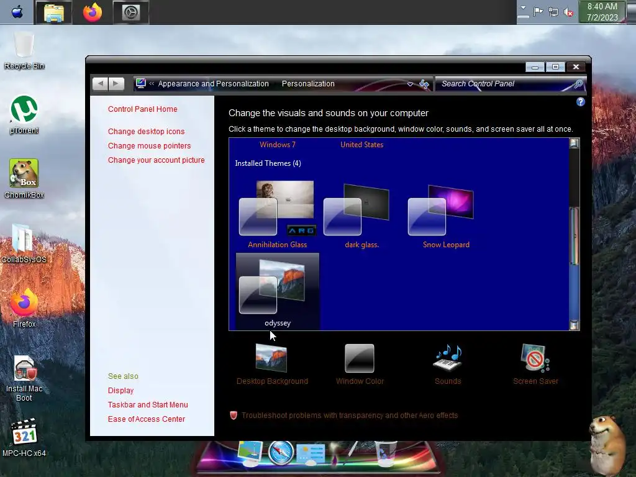This screenshot has height=477, width=636.
Task: Open the clock showing 8:40 AM
Action: (602, 12)
